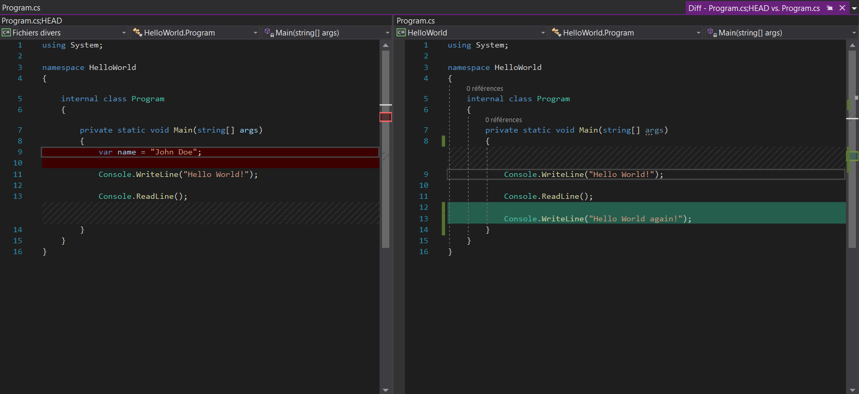Click 'using System;' in the Program.cs pane
Image resolution: width=859 pixels, height=394 pixels.
click(478, 45)
